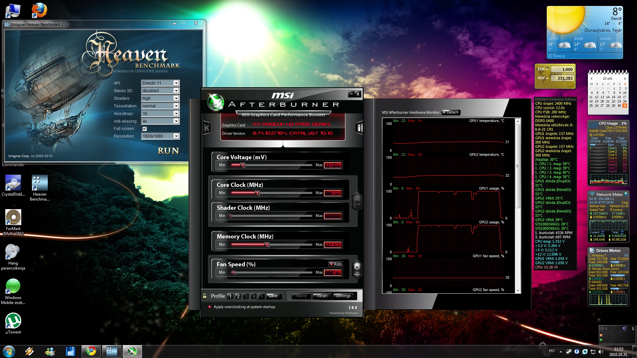This screenshot has height=358, width=637.
Task: Click the Apply button in Afterburner
Action: (x=301, y=296)
